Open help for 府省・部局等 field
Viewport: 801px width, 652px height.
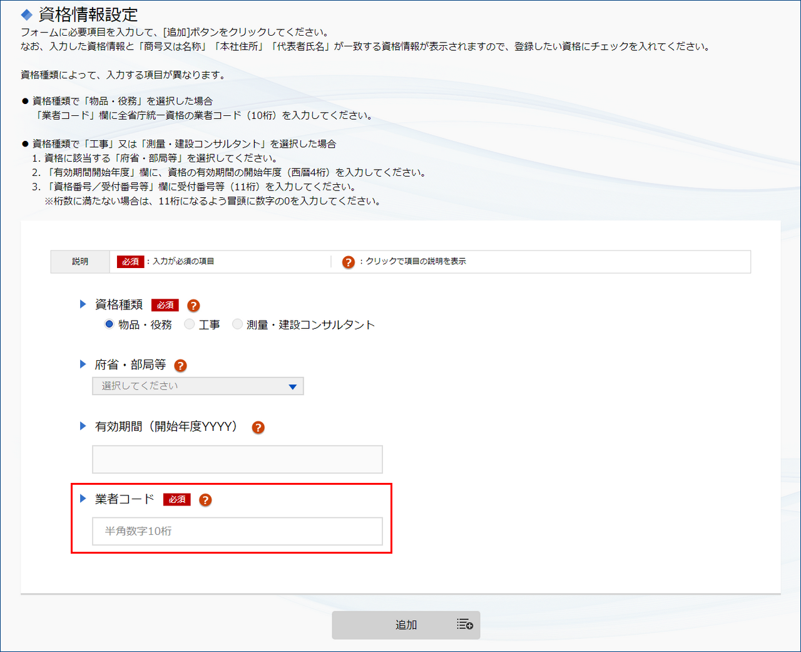coord(180,366)
